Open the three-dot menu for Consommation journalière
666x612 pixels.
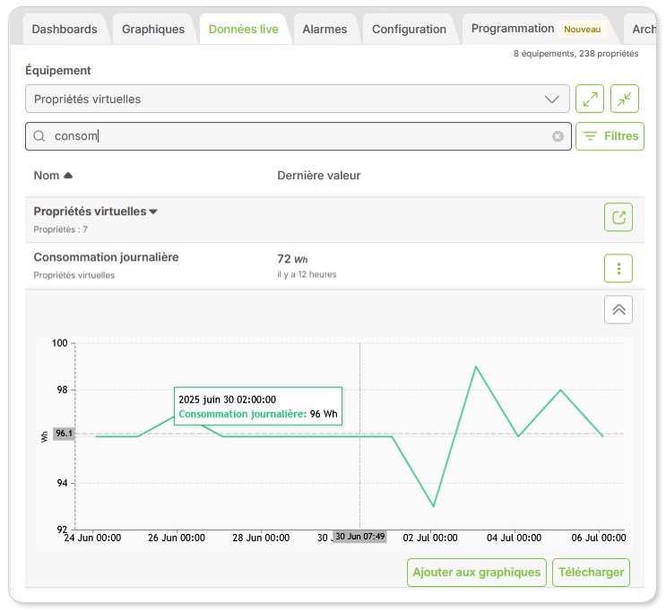pos(618,269)
